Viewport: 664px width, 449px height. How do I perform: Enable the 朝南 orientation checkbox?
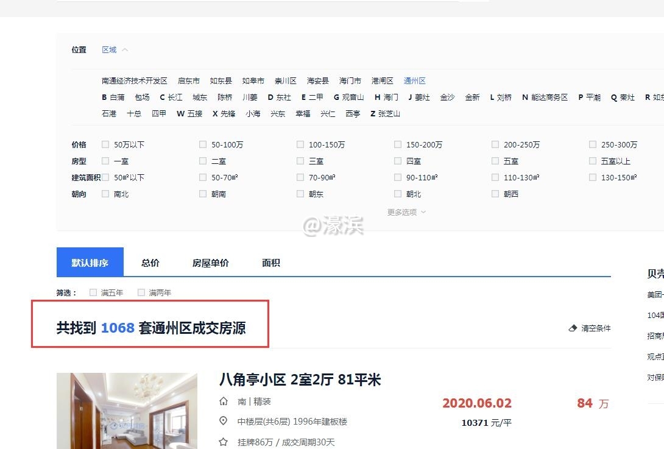[x=202, y=194]
